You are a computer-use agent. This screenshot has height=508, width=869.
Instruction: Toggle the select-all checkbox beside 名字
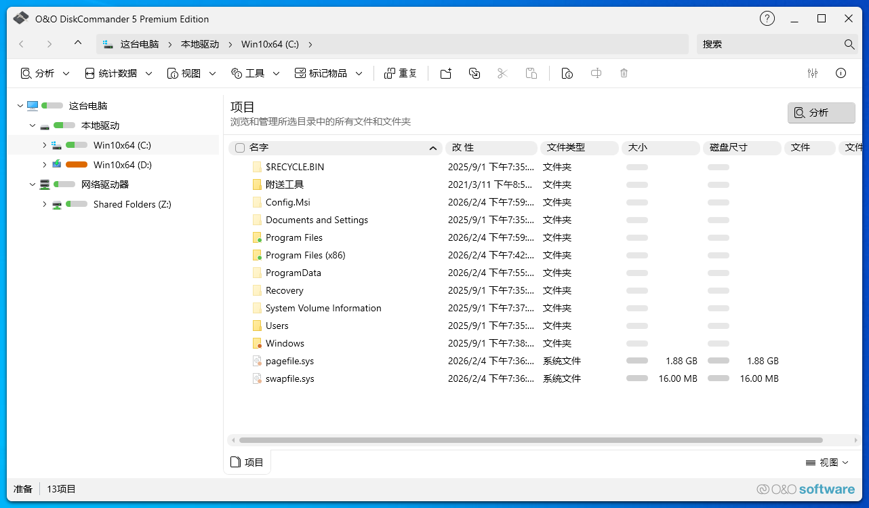tap(240, 148)
